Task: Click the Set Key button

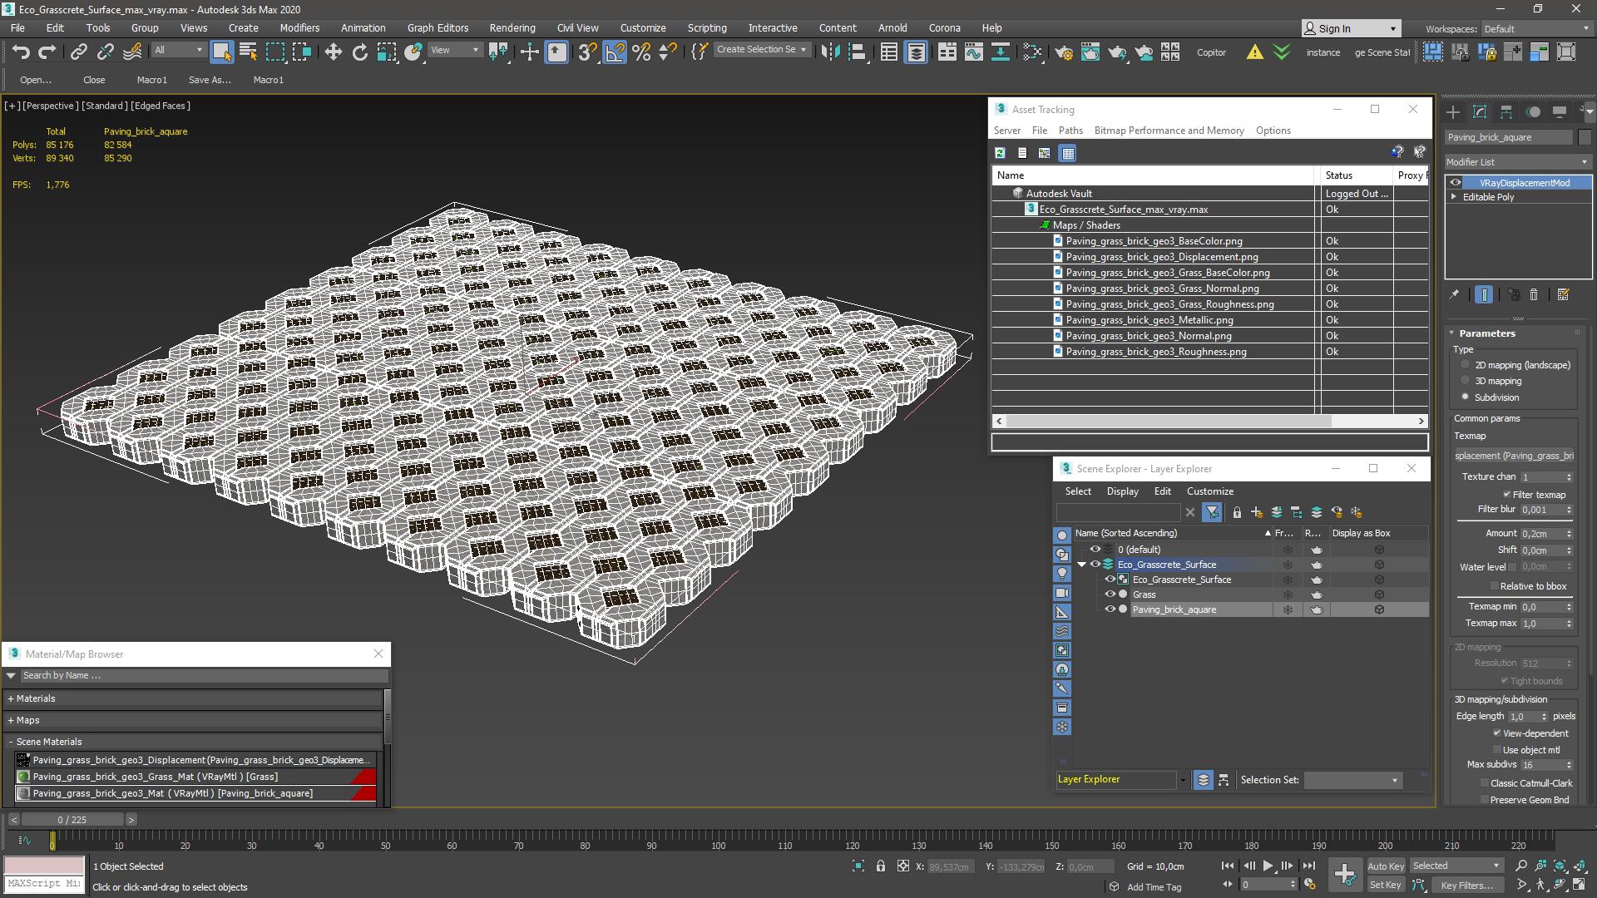Action: coord(1386,885)
